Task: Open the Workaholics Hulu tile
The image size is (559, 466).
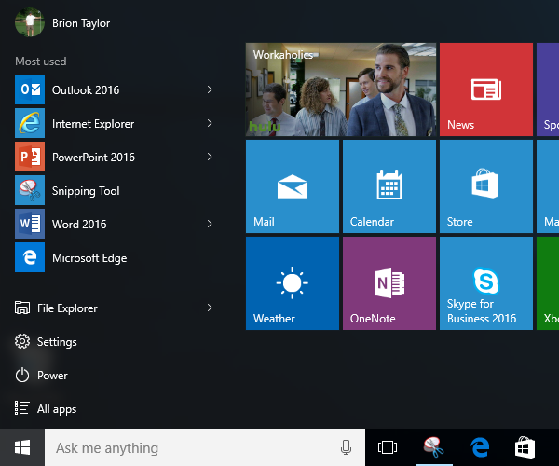Action: (x=341, y=89)
